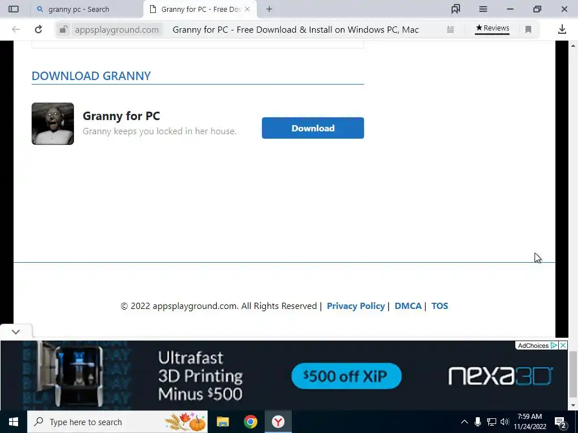Close the Granny for PC tab
Screen dimensions: 578x433
[247, 9]
